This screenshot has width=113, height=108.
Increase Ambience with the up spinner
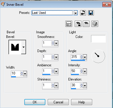[x=53, y=70]
